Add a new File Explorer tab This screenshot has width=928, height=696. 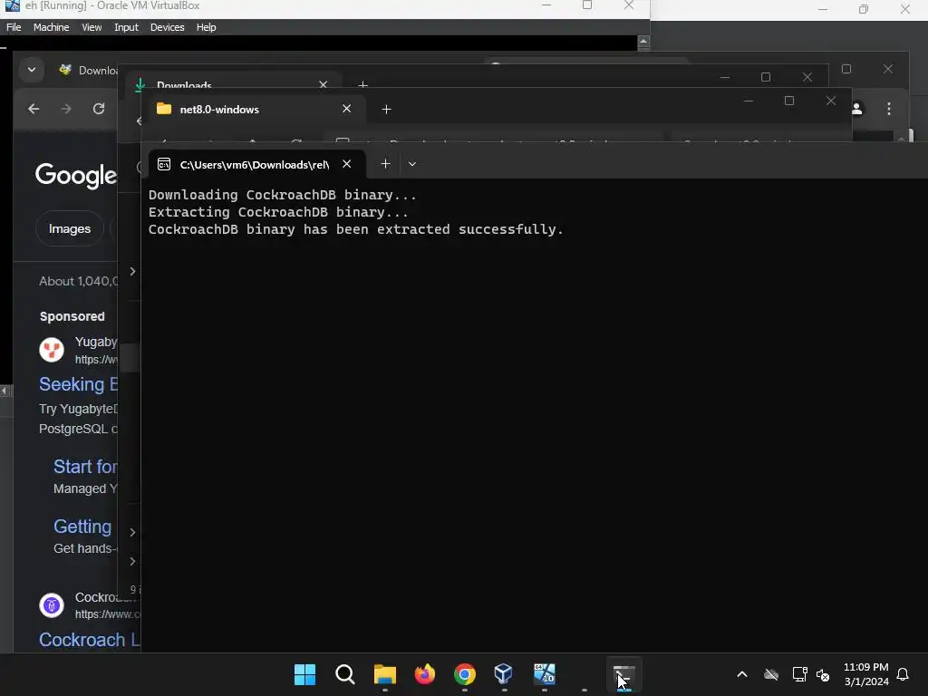pos(386,110)
